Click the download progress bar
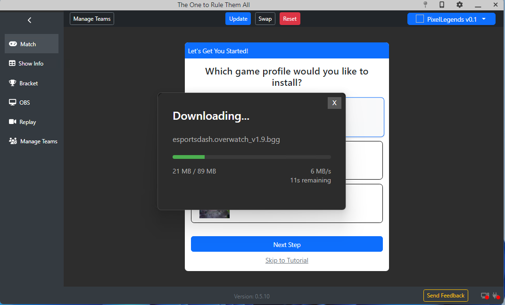505x305 pixels. (251, 157)
